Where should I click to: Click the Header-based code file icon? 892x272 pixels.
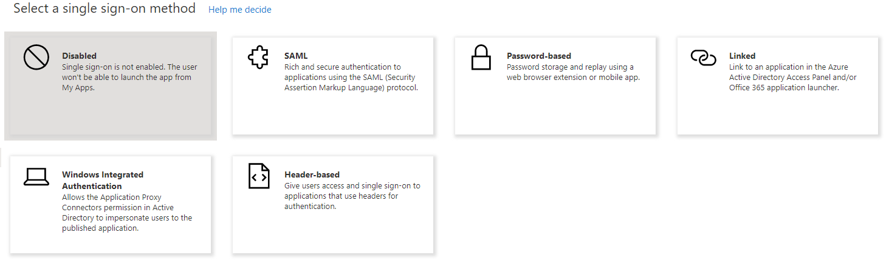click(x=258, y=176)
